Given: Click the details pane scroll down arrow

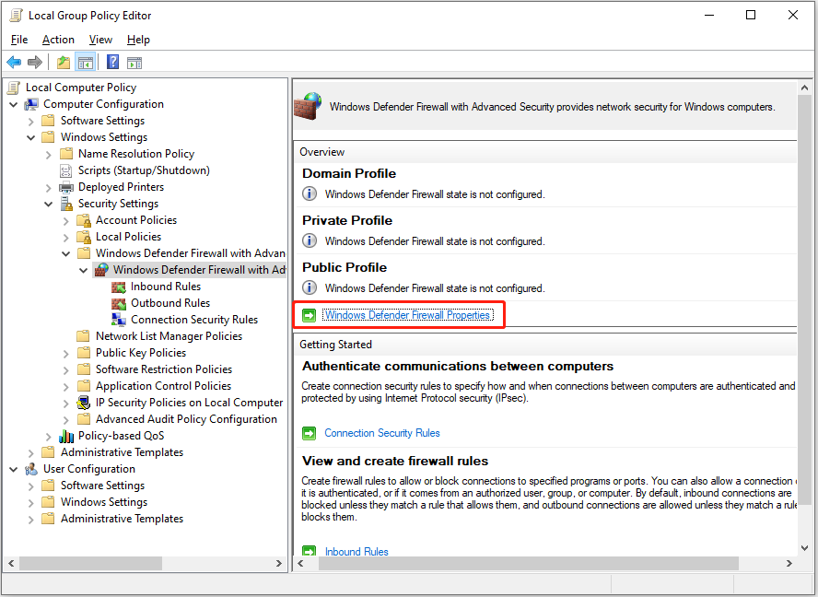Looking at the screenshot, I should [x=804, y=548].
